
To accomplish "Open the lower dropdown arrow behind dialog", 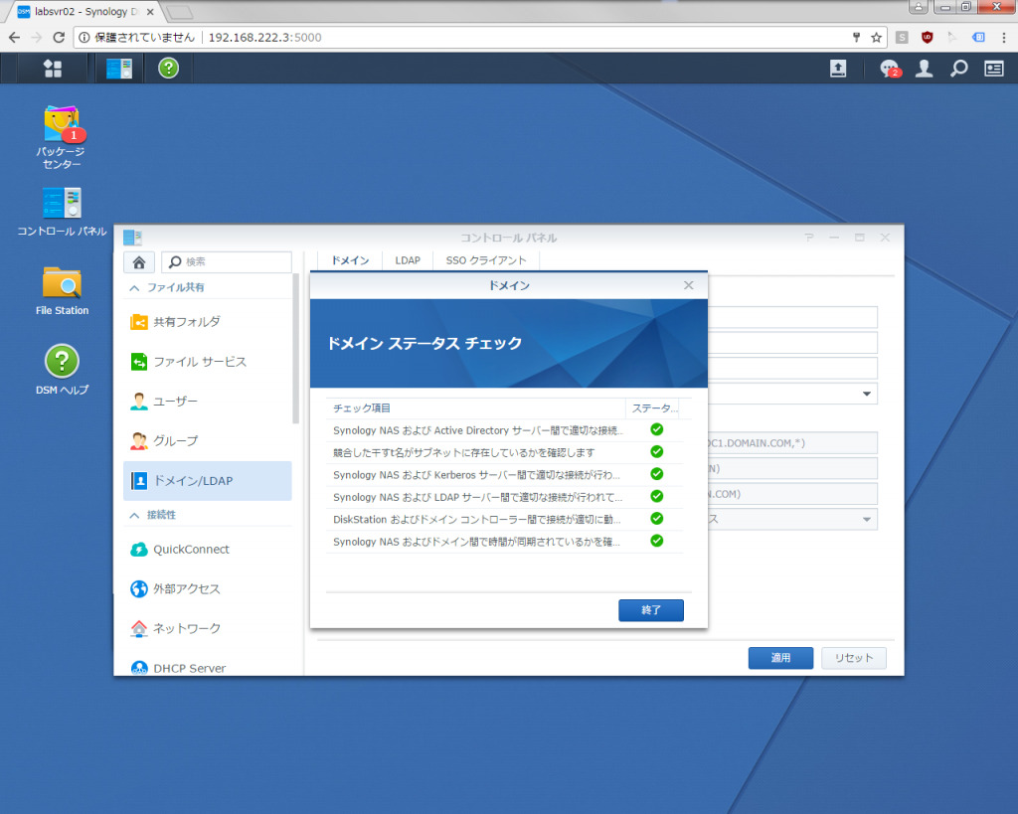I will [867, 519].
